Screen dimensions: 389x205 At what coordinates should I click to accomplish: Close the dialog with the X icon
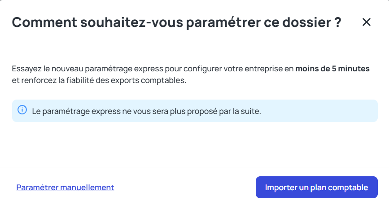[366, 22]
